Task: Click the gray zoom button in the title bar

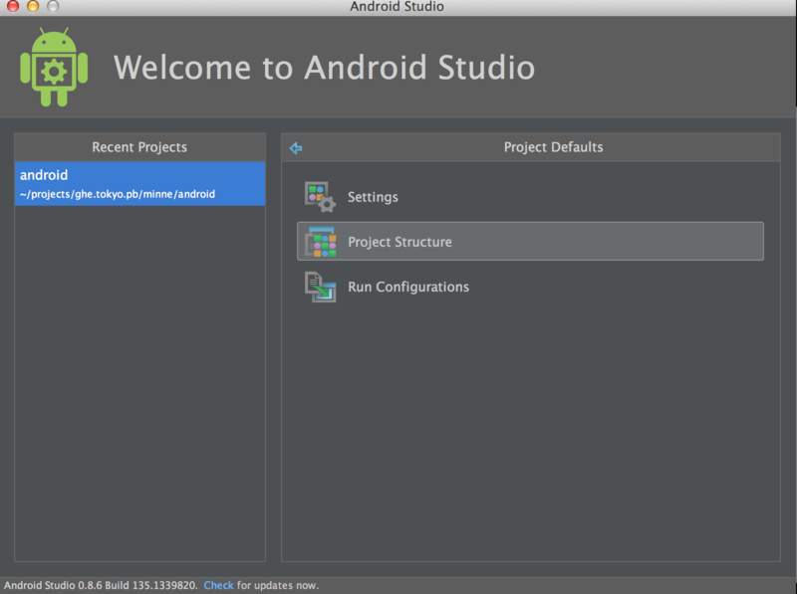Action: pos(53,6)
